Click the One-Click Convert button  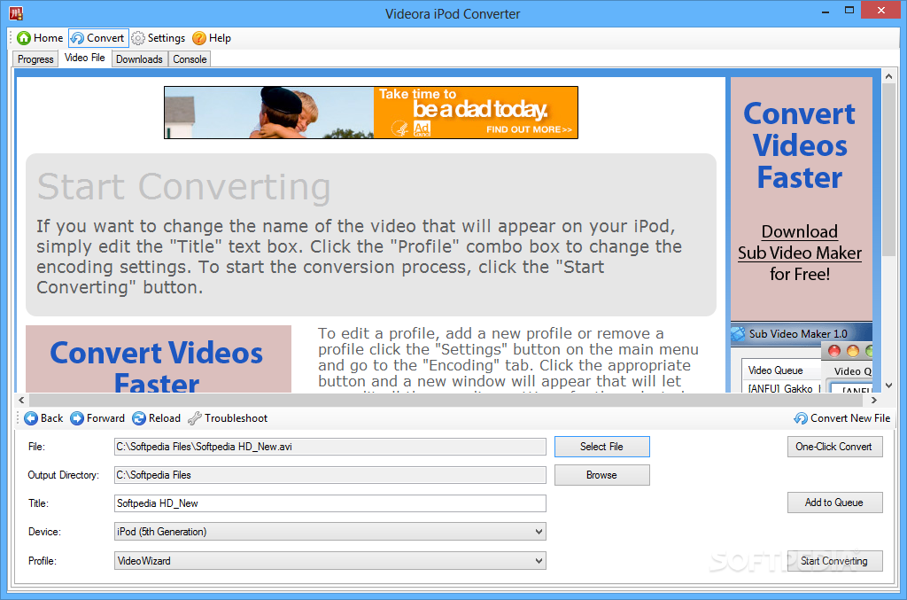(834, 447)
